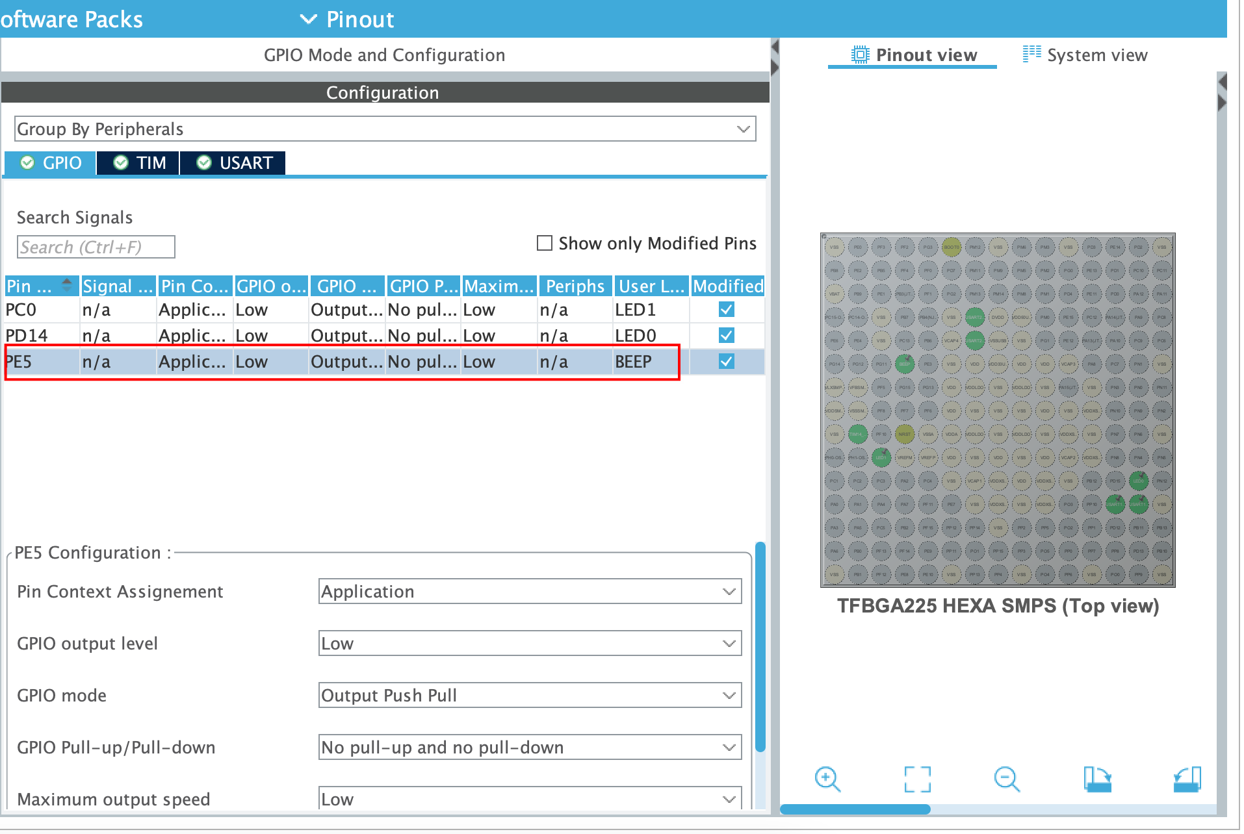Sort by the GPIO Pull-up column header

pyautogui.click(x=423, y=286)
